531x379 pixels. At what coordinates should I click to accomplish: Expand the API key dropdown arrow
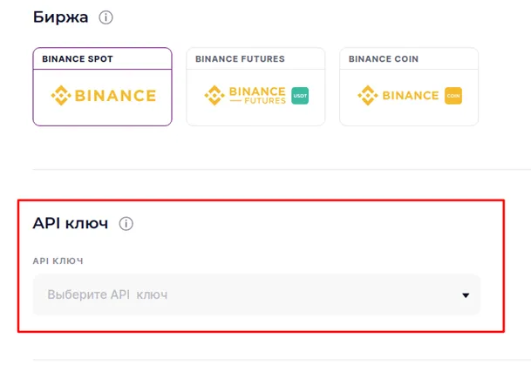[465, 295]
